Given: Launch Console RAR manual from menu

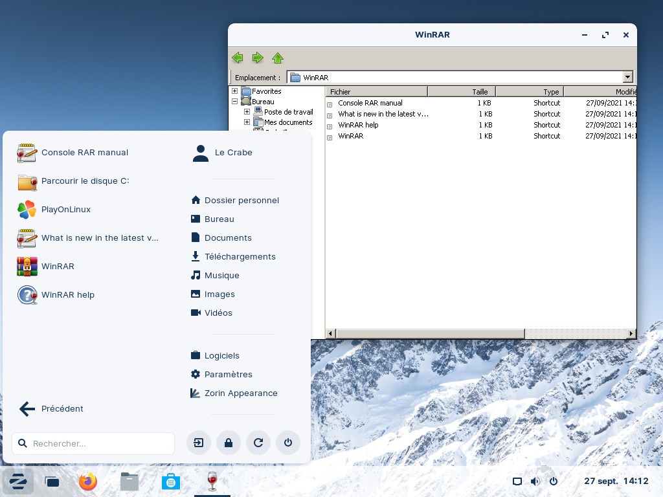Looking at the screenshot, I should [73, 153].
